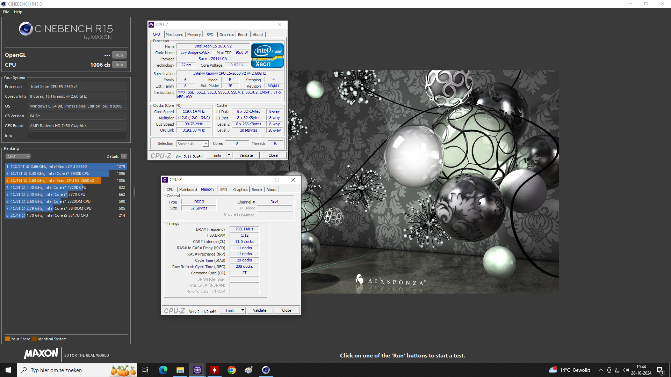The width and height of the screenshot is (671, 377).
Task: Click the Cinebench R15 logo icon
Action: pos(26,29)
